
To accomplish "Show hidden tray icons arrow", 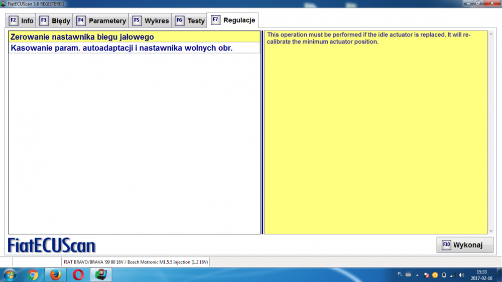I will pos(417,275).
